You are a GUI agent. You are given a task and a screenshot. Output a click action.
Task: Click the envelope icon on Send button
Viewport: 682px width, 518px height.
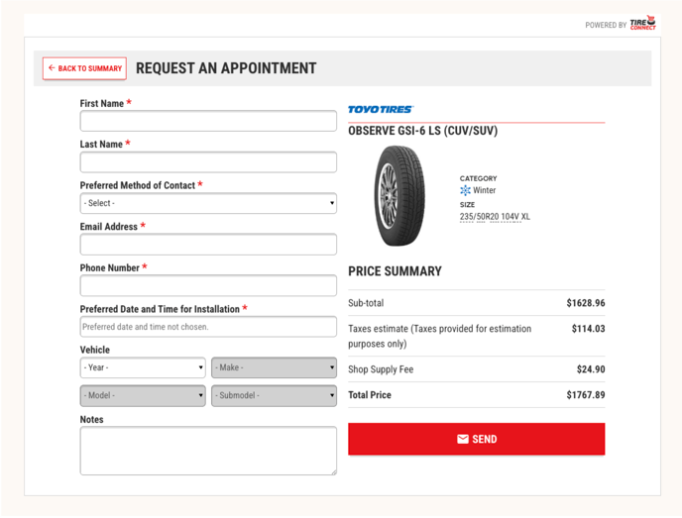463,439
